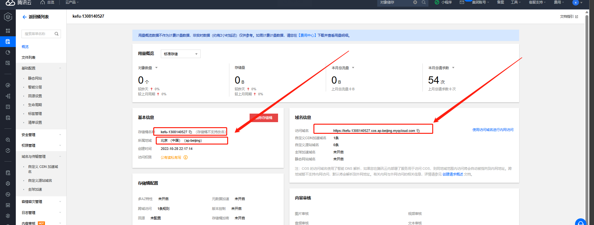Click the red 删除存储桶 button
Image resolution: width=594 pixels, height=225 pixels.
point(264,118)
